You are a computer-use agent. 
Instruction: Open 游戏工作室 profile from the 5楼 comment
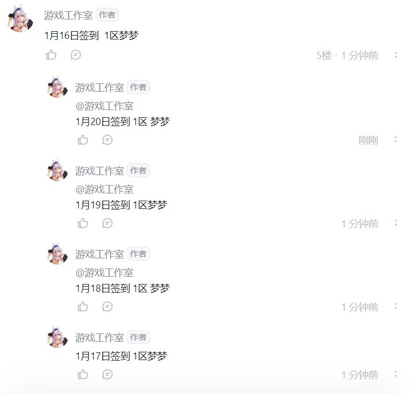pyautogui.click(x=68, y=15)
